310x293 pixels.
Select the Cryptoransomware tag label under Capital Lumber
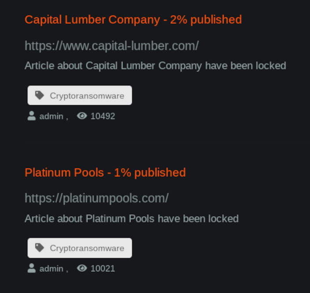pyautogui.click(x=87, y=96)
